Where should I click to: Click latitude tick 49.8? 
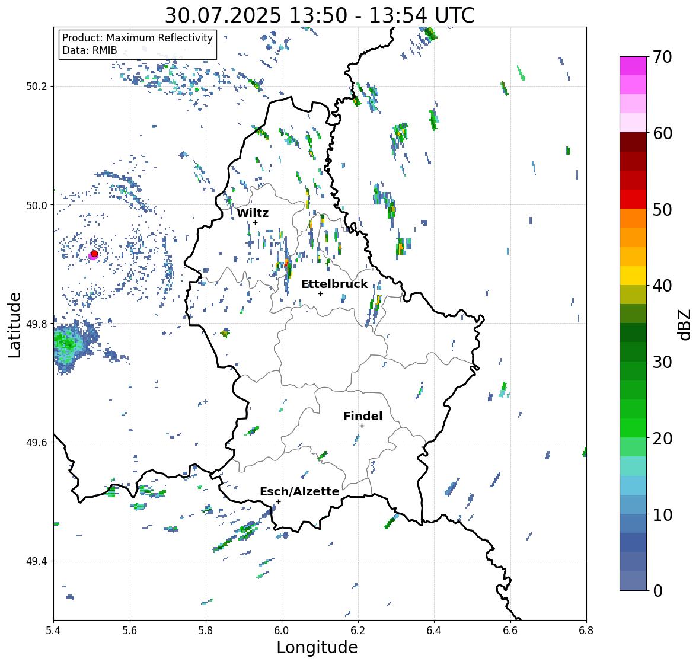point(38,324)
